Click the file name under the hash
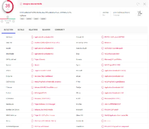This screenshot has width=149, height=129. (x=23, y=16)
